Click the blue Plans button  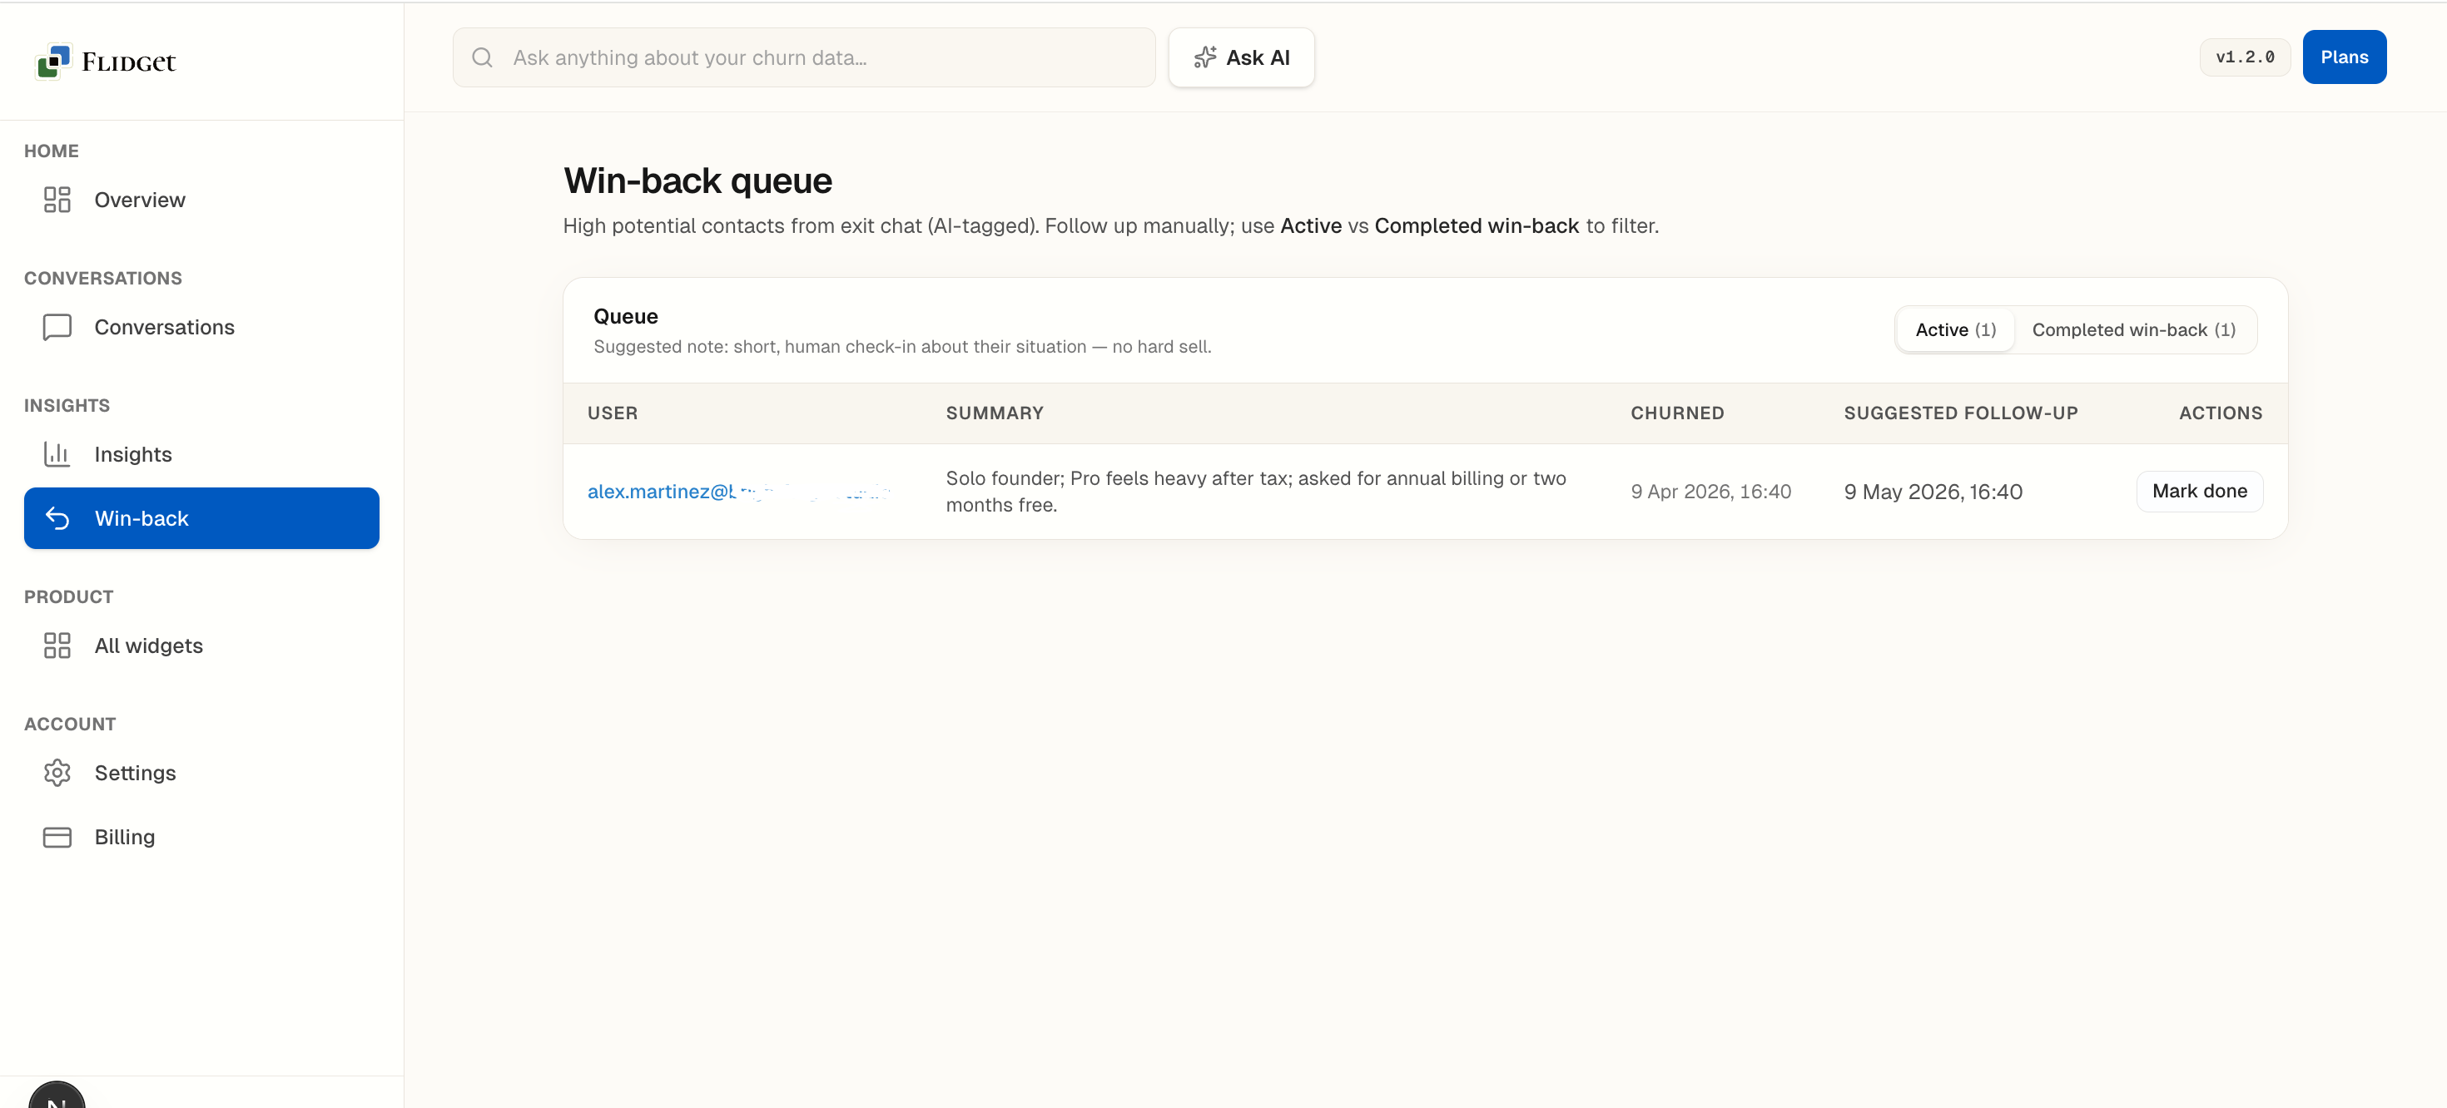click(2344, 57)
